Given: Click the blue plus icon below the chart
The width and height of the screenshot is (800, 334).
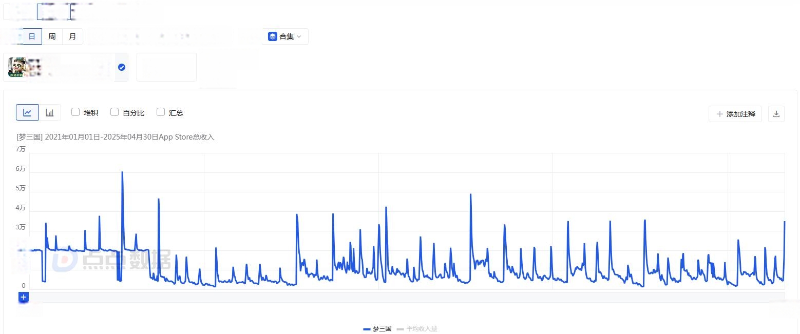Looking at the screenshot, I should click(x=24, y=297).
